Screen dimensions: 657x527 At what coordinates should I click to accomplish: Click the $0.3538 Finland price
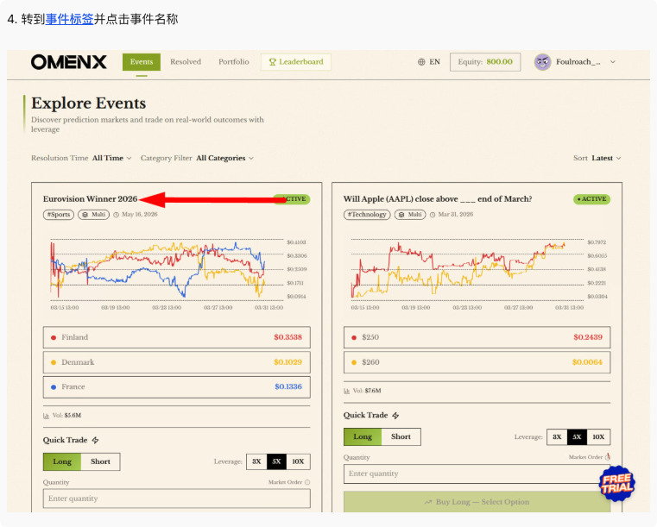pos(287,337)
